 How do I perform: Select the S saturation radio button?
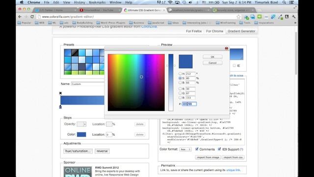click(x=180, y=78)
